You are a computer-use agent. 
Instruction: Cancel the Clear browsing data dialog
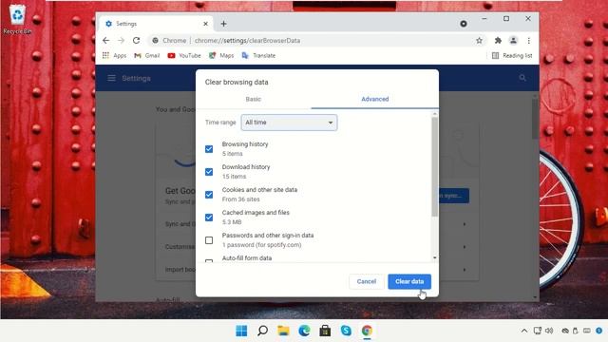pos(367,281)
